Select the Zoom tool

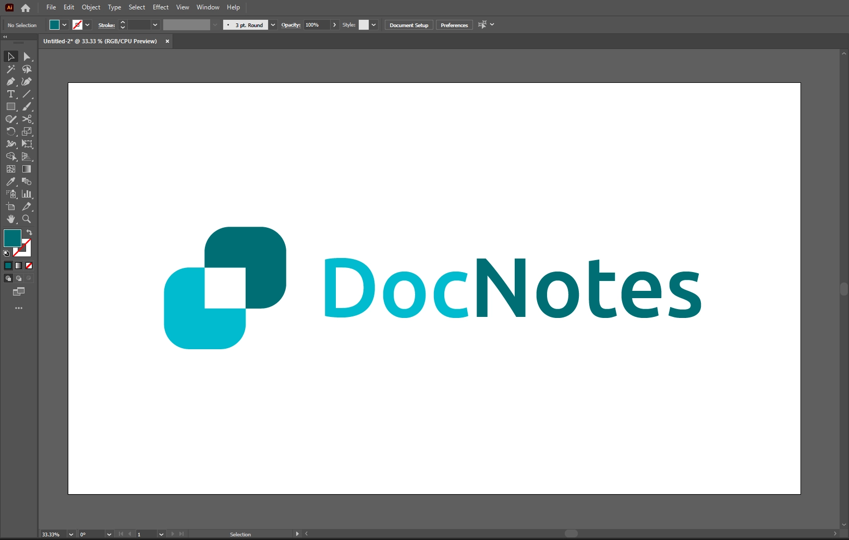[x=27, y=219]
